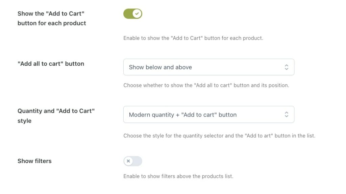Screen dimensions: 346x194
Task: Click the "Show filters" setting label
Action: [34, 161]
